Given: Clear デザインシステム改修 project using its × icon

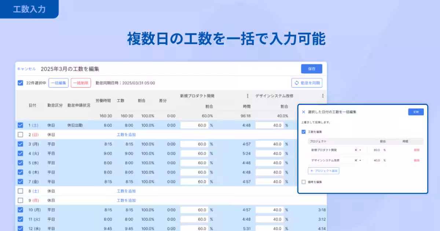Looking at the screenshot, I should click(x=356, y=160).
